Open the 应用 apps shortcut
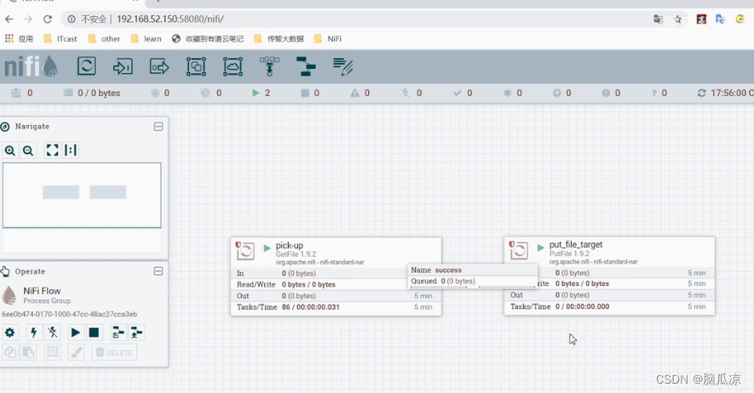754x393 pixels. tap(20, 39)
